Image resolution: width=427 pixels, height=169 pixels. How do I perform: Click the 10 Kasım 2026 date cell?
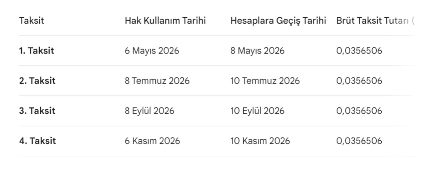point(260,141)
